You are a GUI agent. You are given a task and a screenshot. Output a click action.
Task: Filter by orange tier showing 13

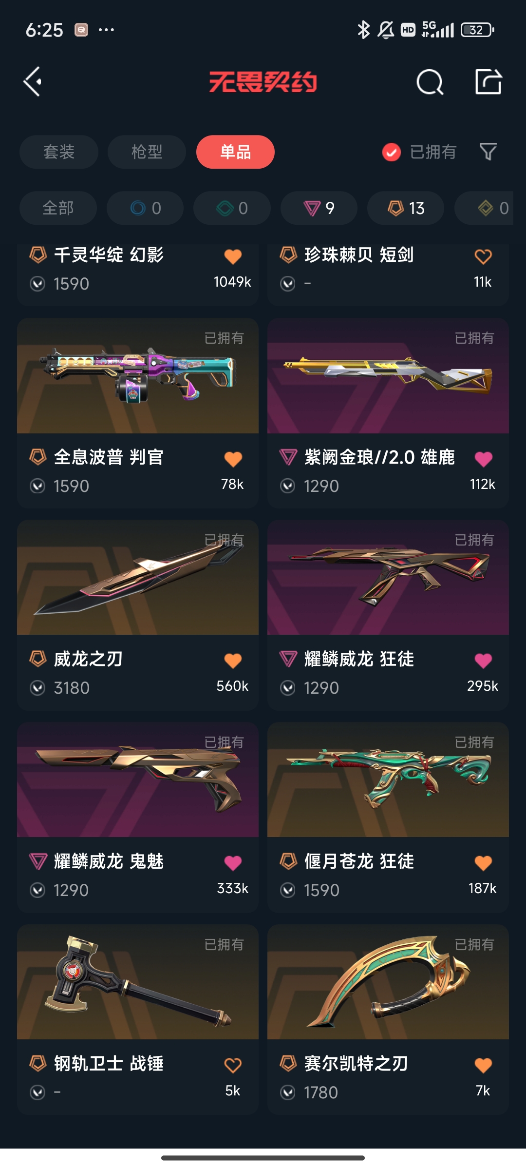point(406,208)
